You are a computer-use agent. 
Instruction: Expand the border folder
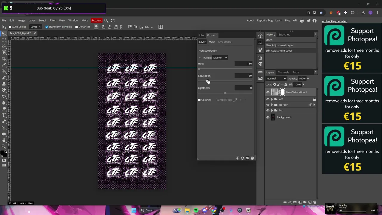pyautogui.click(x=272, y=105)
